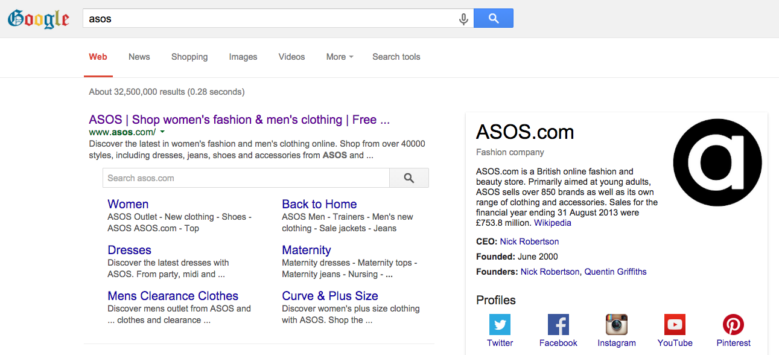This screenshot has height=355, width=779.
Task: Switch to the Images tab
Action: click(243, 57)
